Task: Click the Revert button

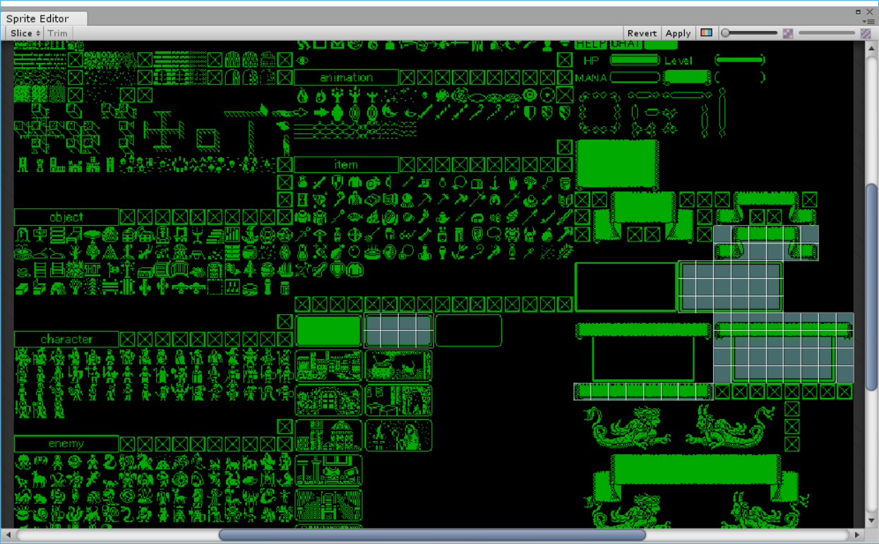Action: (x=641, y=32)
